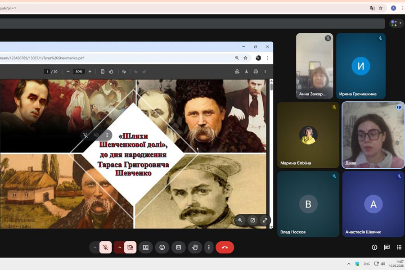Leave the call with red hang-up button

pos(225,247)
